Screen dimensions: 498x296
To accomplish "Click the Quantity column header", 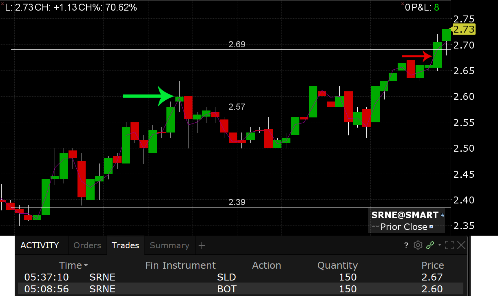I will point(337,265).
